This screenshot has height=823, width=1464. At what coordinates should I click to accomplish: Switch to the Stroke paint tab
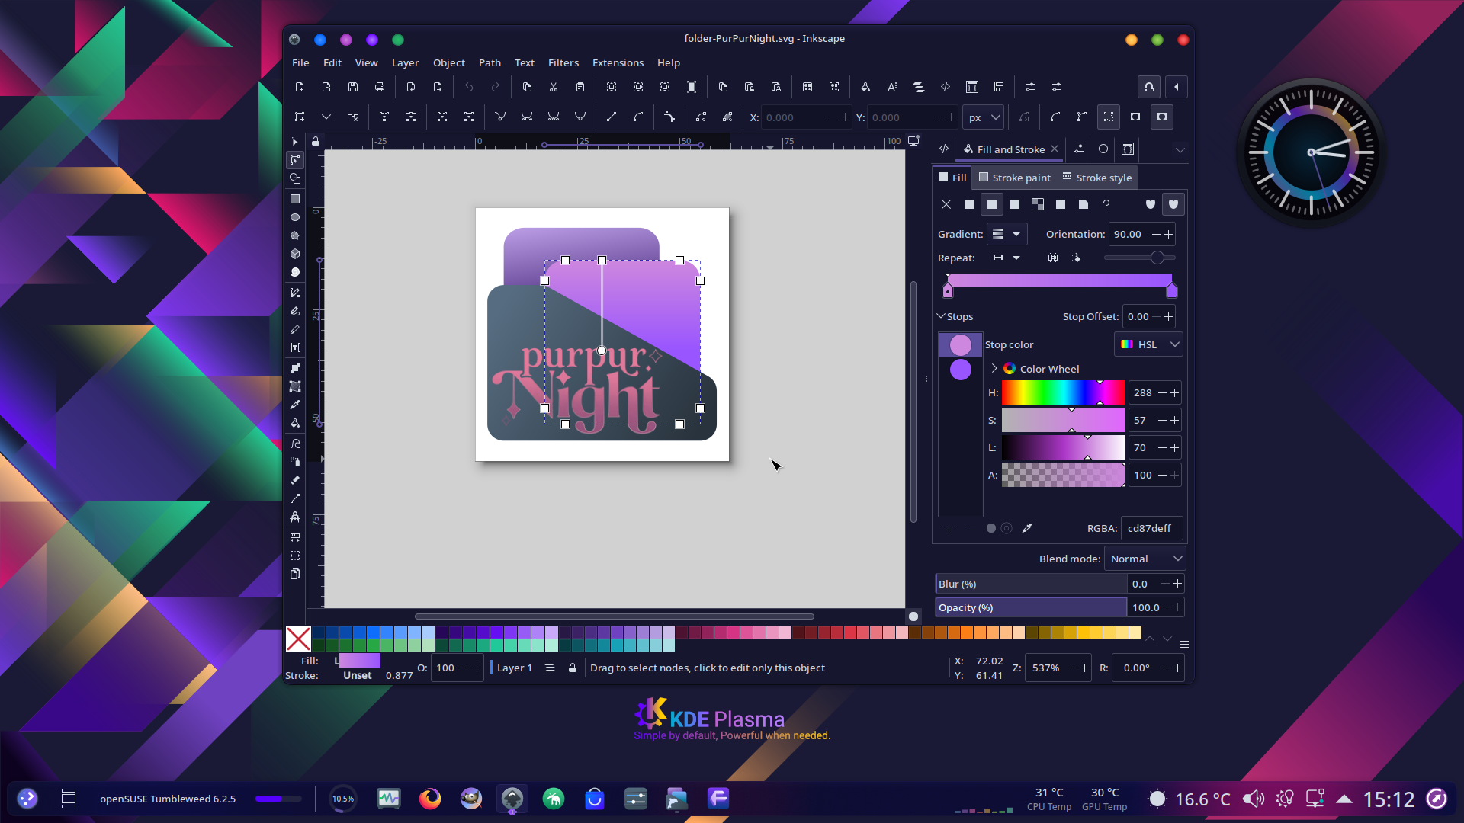(x=1015, y=178)
